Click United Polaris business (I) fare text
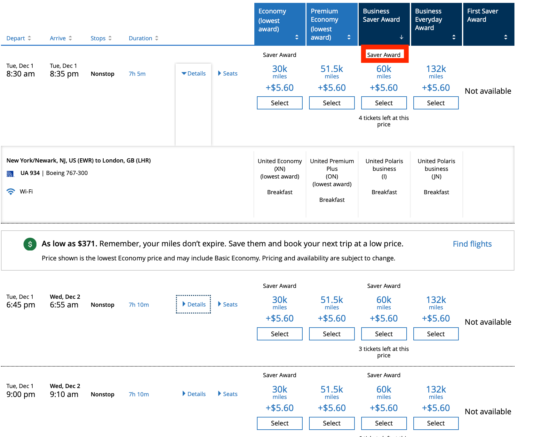Viewport: 533px width, 437px height. coord(384,169)
